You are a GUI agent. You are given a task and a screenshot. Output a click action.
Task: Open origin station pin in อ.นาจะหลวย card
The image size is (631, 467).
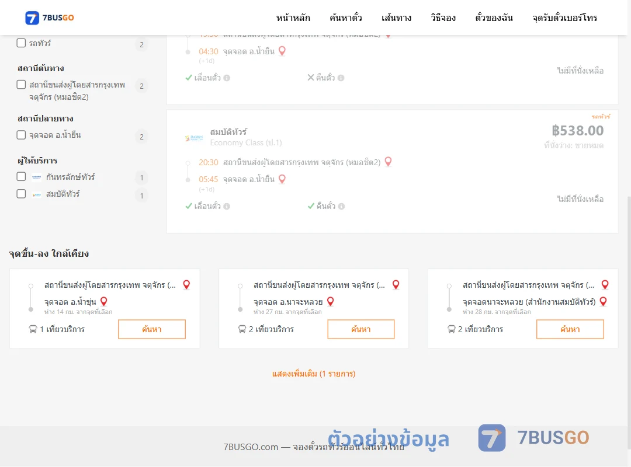pyautogui.click(x=396, y=285)
